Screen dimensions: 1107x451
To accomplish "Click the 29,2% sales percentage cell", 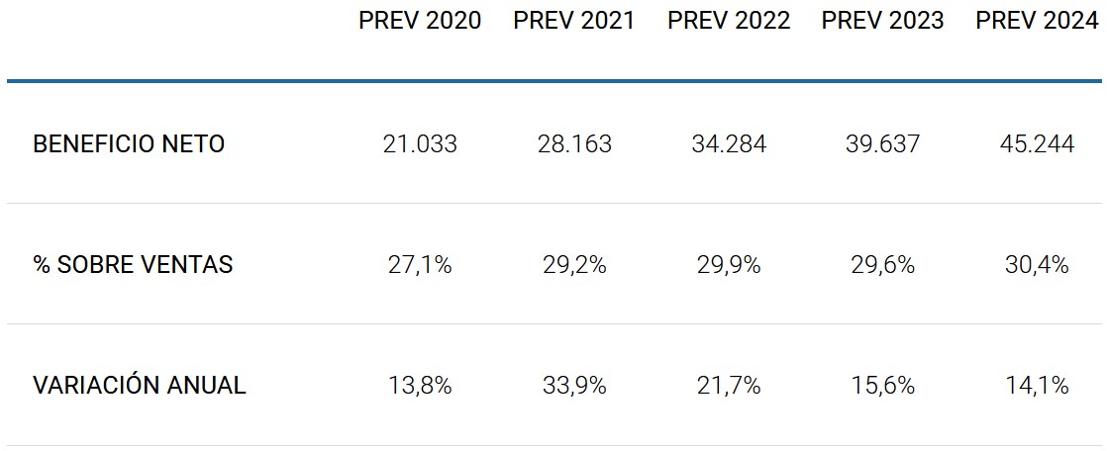I will click(x=574, y=265).
